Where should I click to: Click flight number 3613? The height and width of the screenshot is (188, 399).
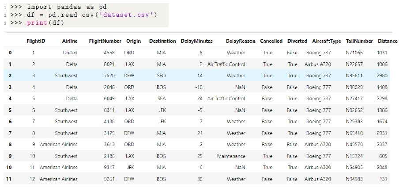click(109, 144)
